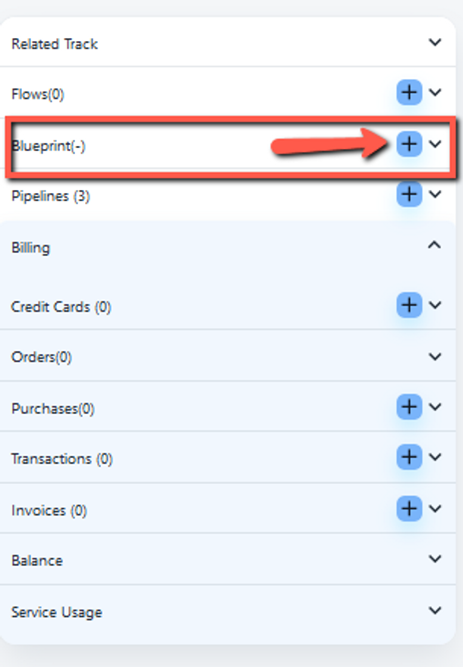
Task: Expand the Invoices chevron
Action: (435, 509)
